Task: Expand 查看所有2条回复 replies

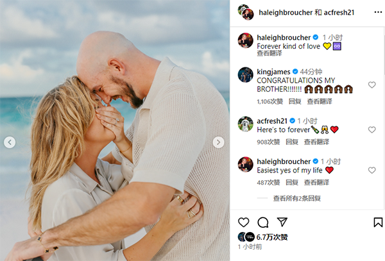Action: tap(297, 198)
